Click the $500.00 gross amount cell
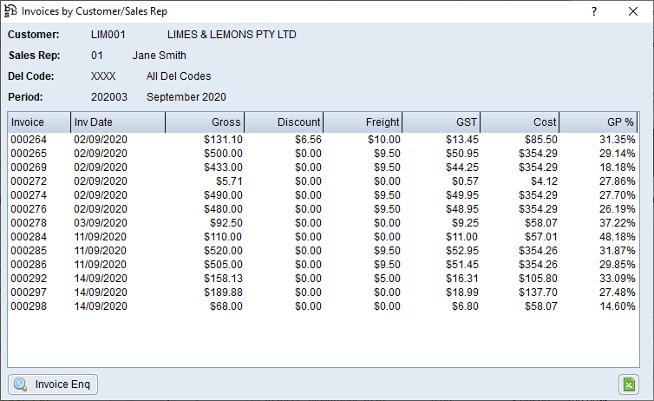 click(x=223, y=153)
